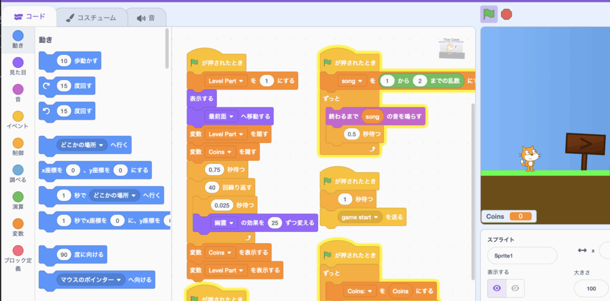Click the Sprite1 name input field

[x=521, y=255]
